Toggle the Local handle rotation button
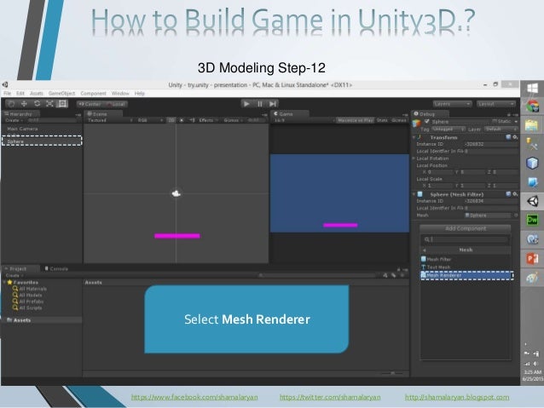 [x=115, y=104]
